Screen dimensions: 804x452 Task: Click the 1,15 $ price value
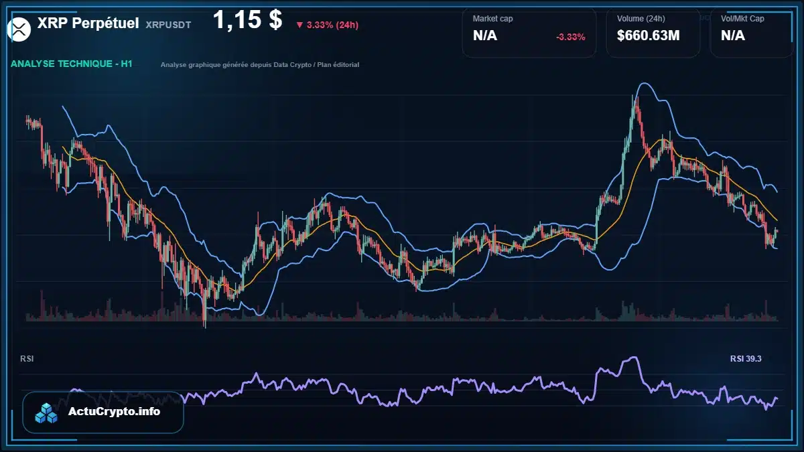point(247,19)
